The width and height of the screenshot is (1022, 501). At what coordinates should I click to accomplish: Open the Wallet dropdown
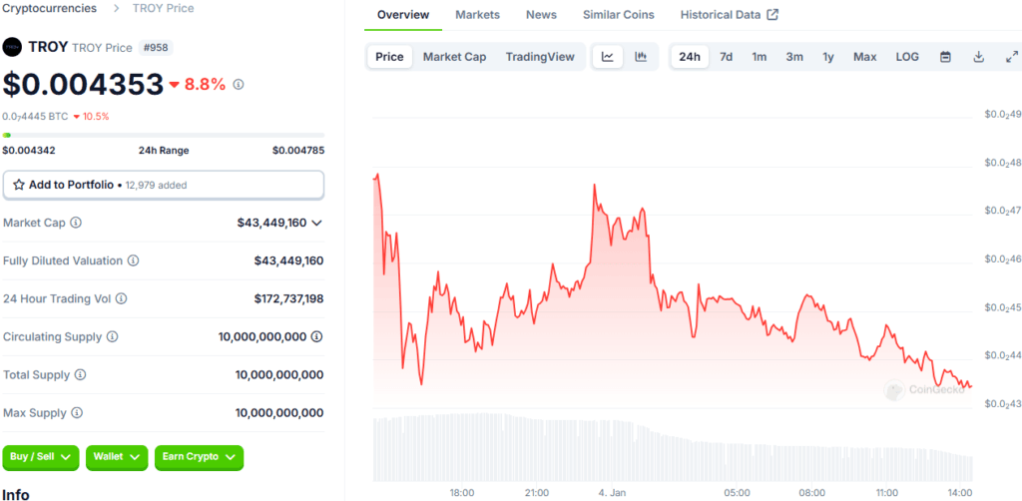117,457
